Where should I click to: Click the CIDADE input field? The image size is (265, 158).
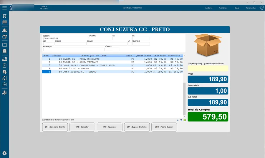click(107, 44)
